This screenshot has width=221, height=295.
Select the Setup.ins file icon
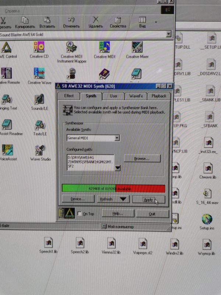coord(207,219)
